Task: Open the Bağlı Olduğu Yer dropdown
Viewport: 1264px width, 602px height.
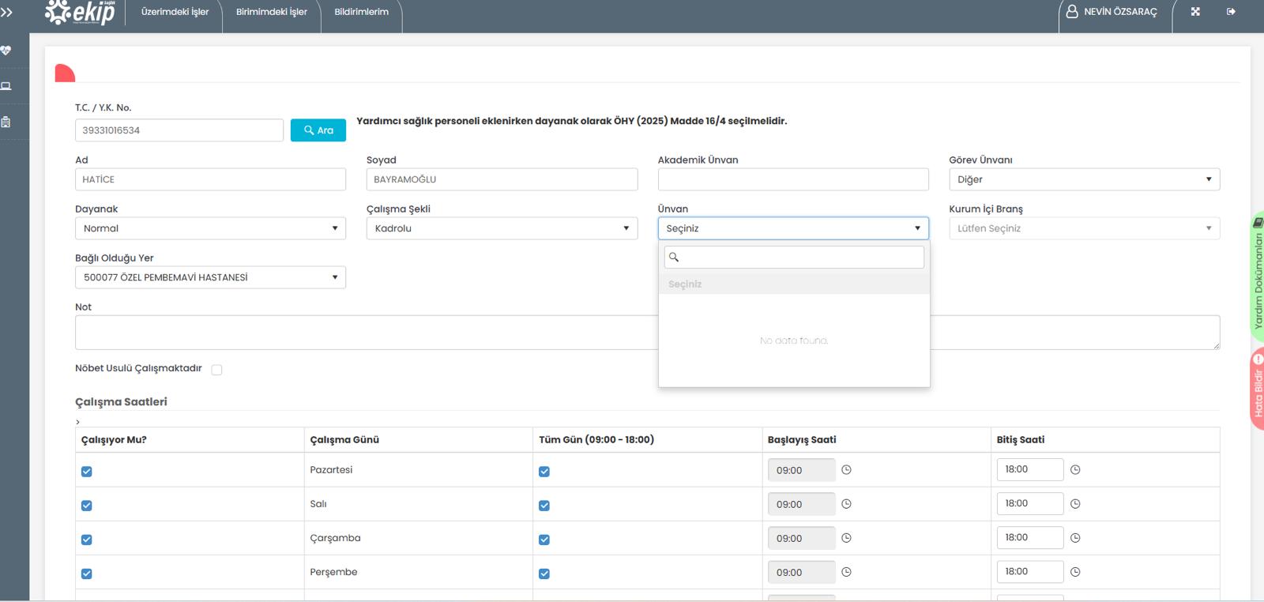Action: 210,277
